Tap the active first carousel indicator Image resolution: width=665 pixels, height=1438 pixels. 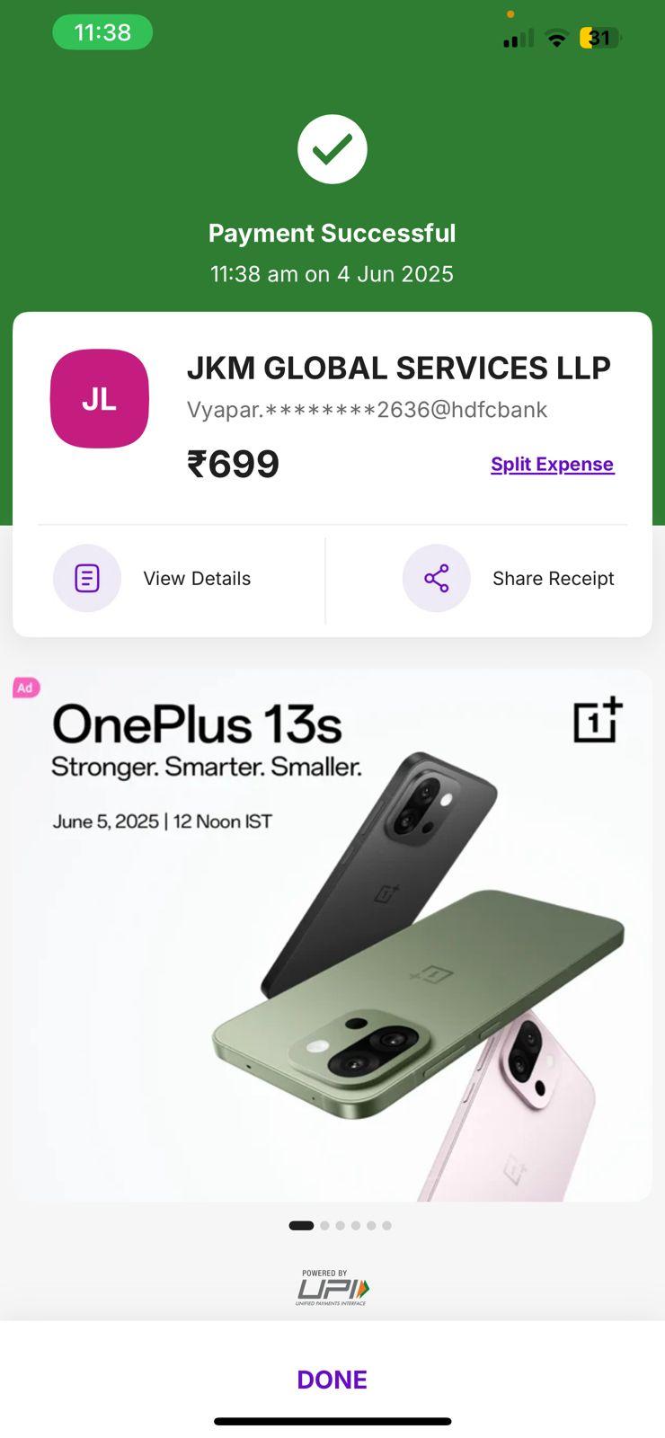coord(301,1225)
